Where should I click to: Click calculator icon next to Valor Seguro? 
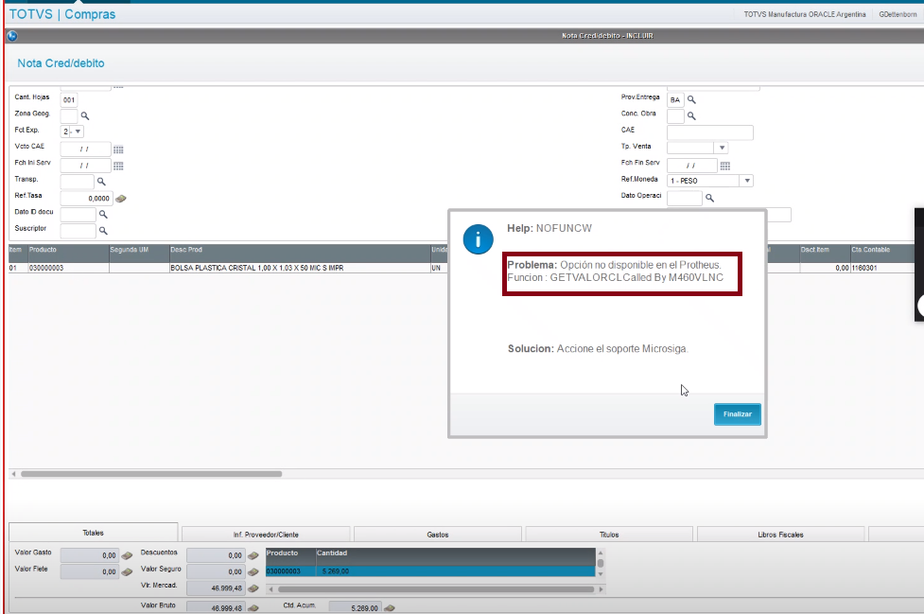tap(253, 571)
